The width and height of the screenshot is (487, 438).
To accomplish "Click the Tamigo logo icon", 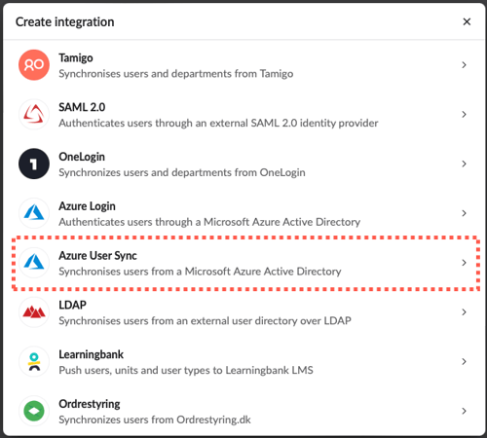I will click(x=34, y=65).
